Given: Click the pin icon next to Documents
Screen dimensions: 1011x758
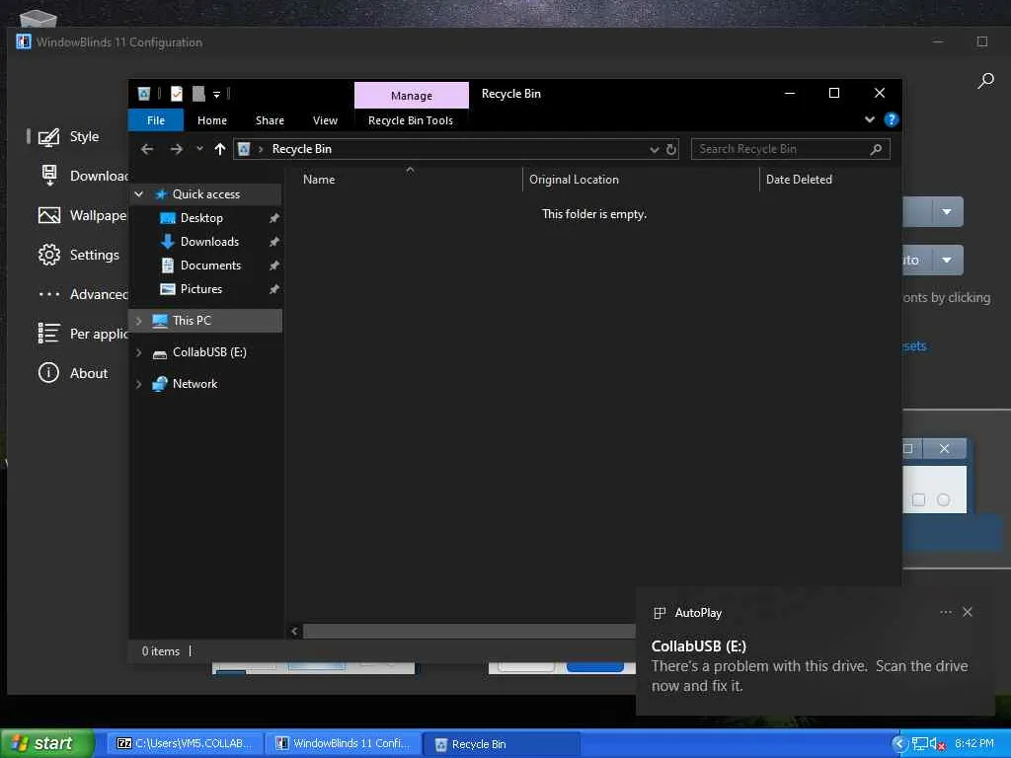Looking at the screenshot, I should coord(273,265).
